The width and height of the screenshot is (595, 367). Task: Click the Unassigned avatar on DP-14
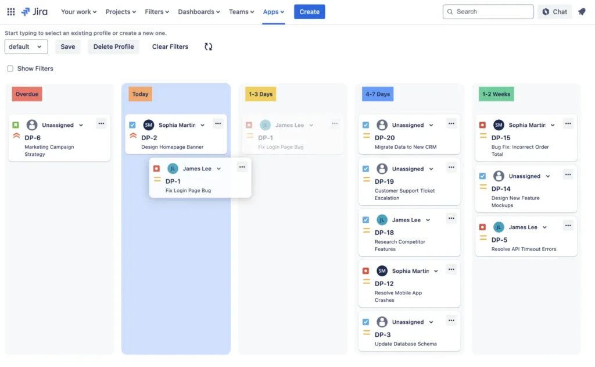click(499, 176)
